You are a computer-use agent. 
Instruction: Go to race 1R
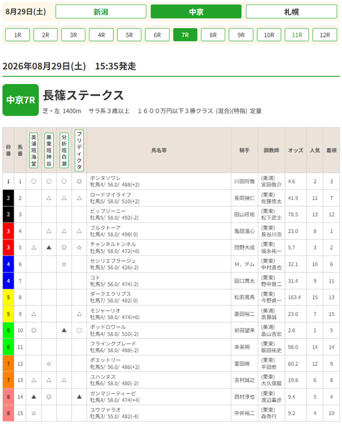18,35
